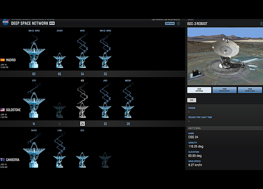263x189 pixels.
Task: Click antenna number 63 label
Action: tap(34, 74)
